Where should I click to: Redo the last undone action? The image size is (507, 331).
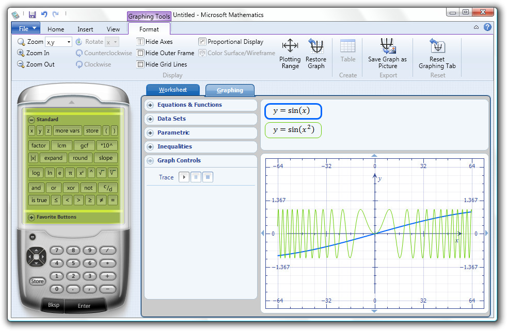click(x=56, y=14)
